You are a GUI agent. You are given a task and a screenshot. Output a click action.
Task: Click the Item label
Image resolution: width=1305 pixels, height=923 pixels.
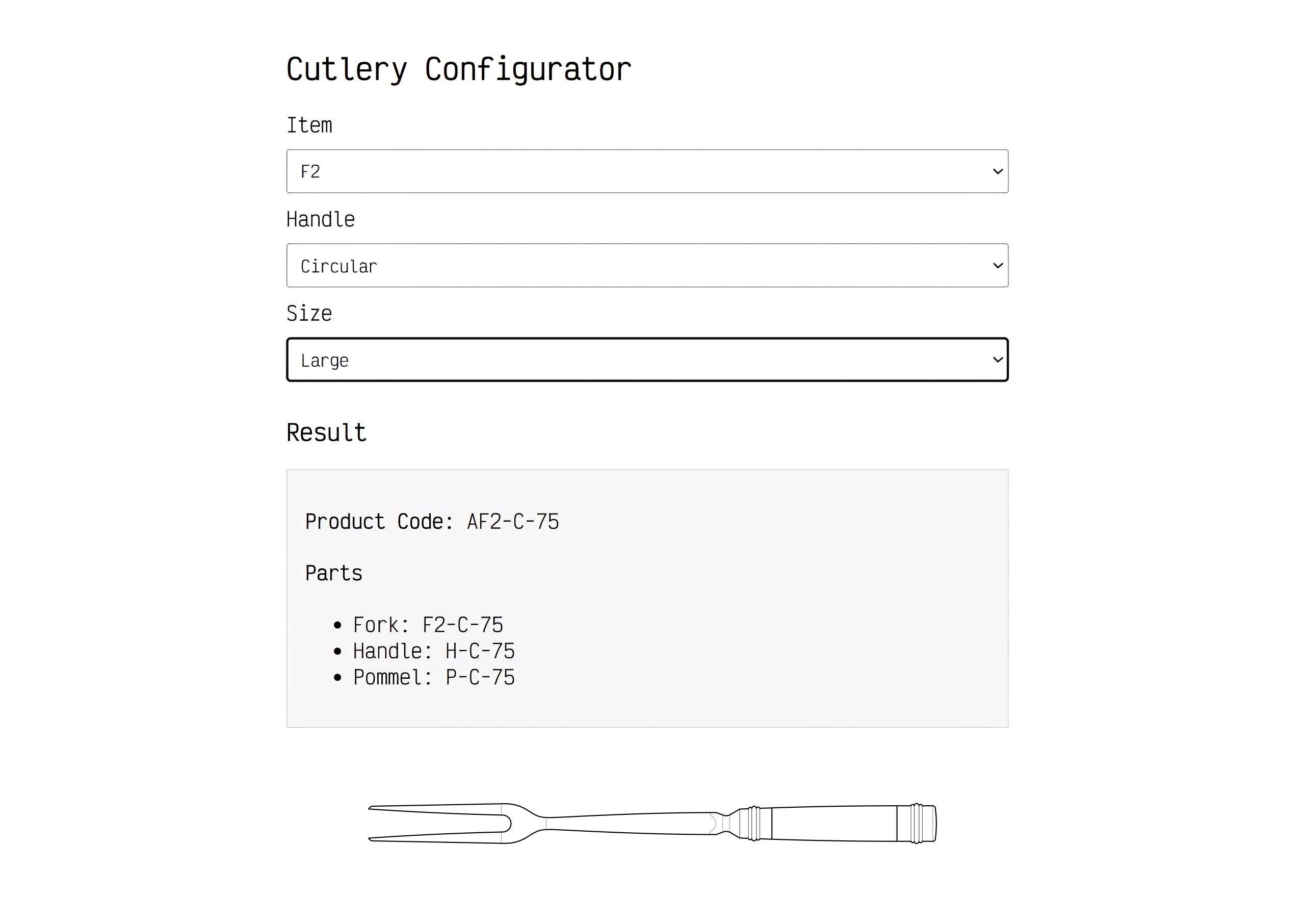coord(309,125)
